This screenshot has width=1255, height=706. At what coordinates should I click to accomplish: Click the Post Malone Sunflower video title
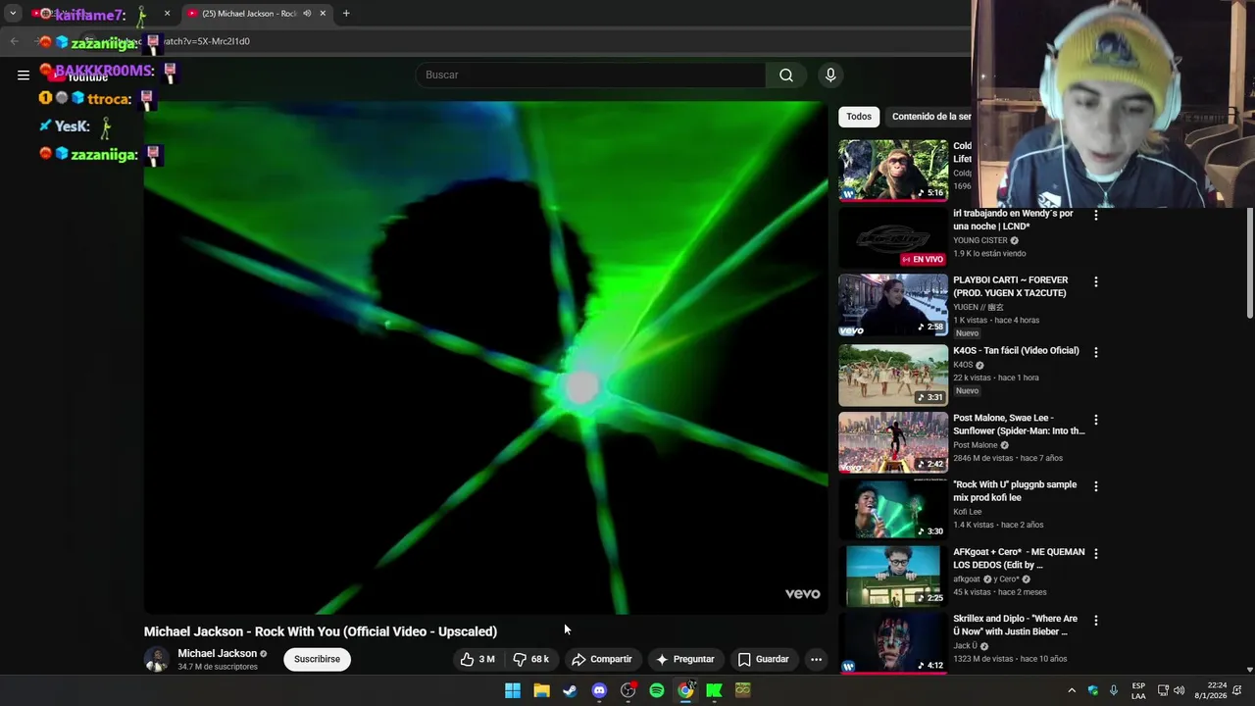(1019, 424)
